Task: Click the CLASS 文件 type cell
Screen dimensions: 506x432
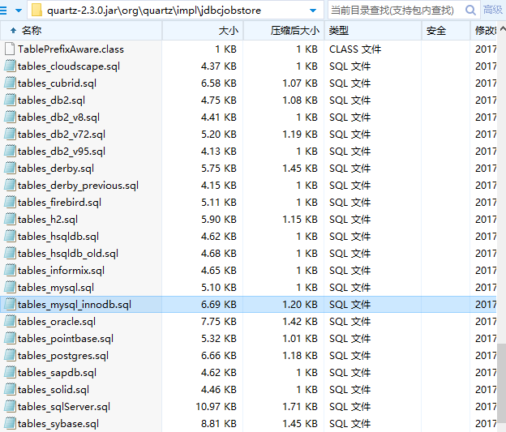Action: coord(355,49)
